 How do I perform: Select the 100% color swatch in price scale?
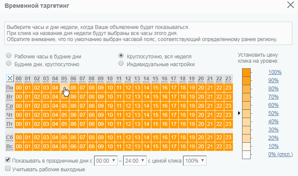(x=246, y=73)
